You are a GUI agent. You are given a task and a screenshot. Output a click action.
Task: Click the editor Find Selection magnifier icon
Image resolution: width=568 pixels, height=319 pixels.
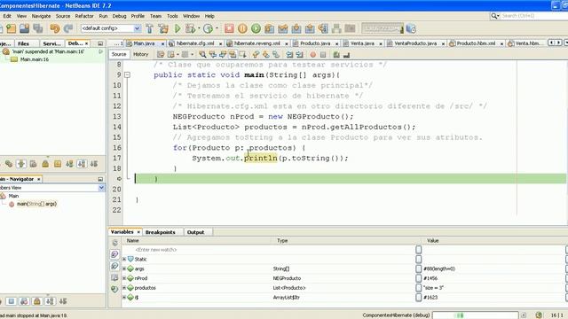(202, 54)
